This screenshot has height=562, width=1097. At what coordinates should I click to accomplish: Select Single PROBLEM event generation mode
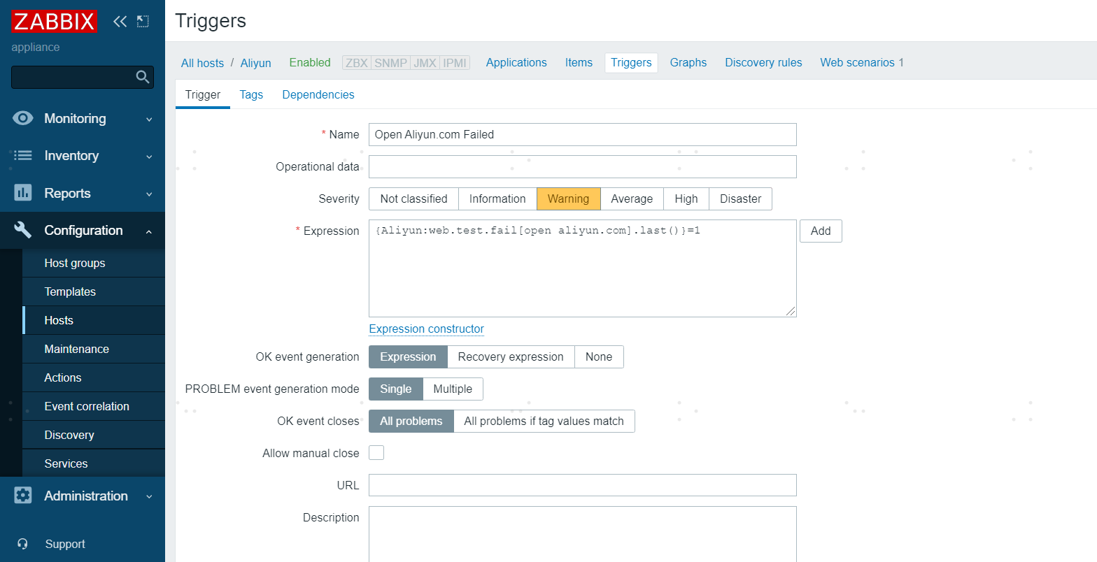coord(395,389)
